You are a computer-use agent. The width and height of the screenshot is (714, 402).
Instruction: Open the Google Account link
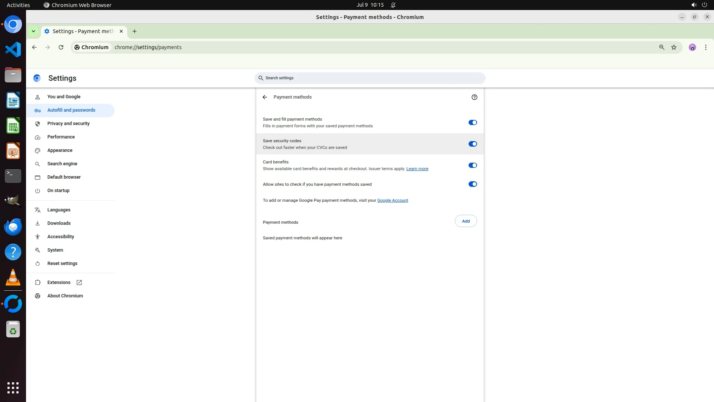point(392,200)
